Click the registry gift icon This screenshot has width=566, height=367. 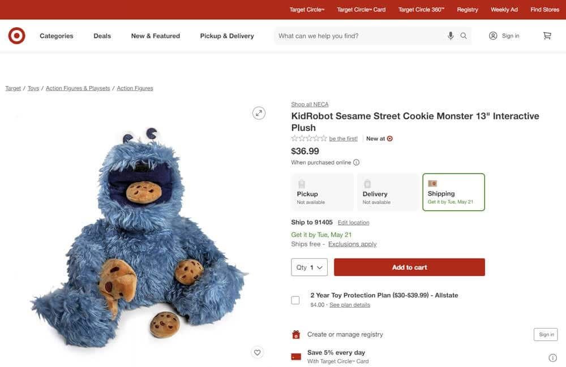click(x=295, y=334)
